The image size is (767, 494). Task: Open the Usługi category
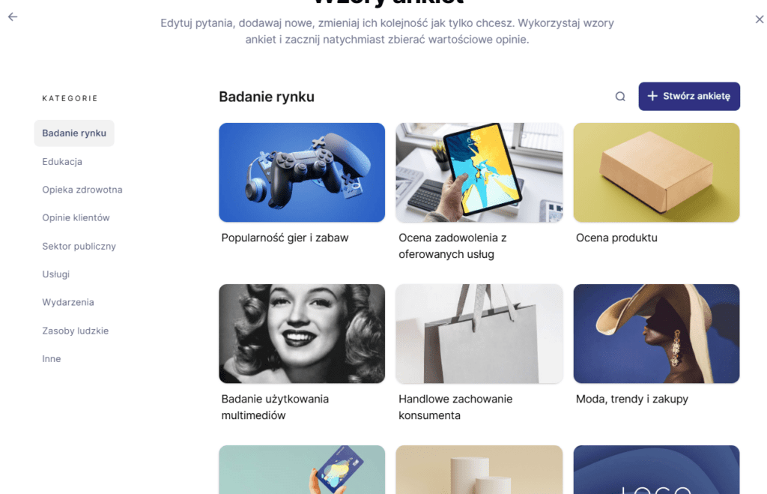(x=55, y=274)
